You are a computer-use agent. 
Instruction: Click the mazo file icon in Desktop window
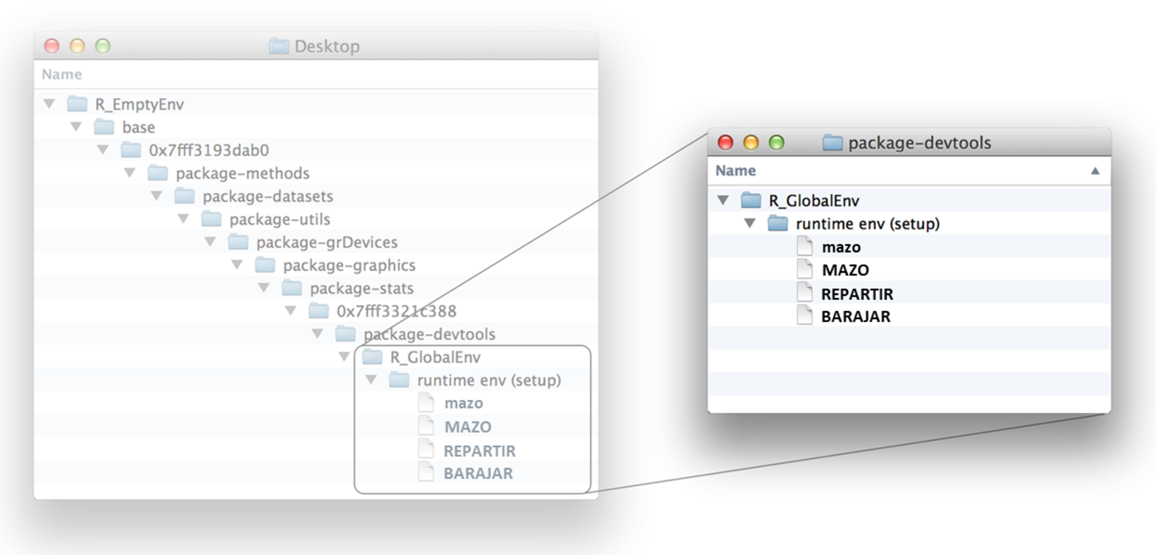coord(426,404)
